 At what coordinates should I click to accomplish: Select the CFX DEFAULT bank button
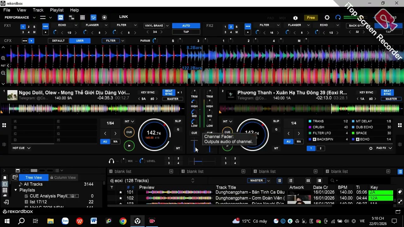[58, 41]
